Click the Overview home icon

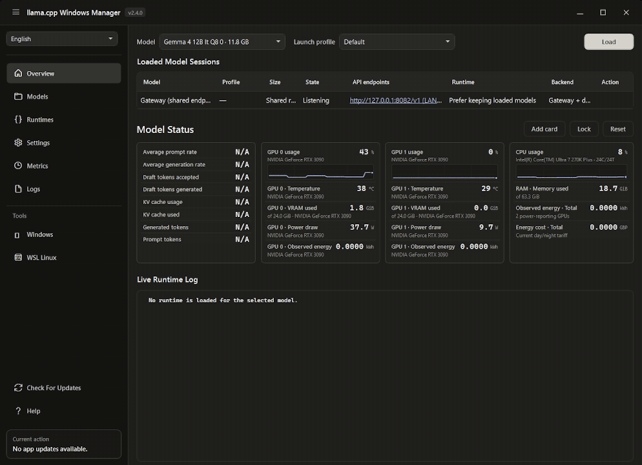(18, 73)
